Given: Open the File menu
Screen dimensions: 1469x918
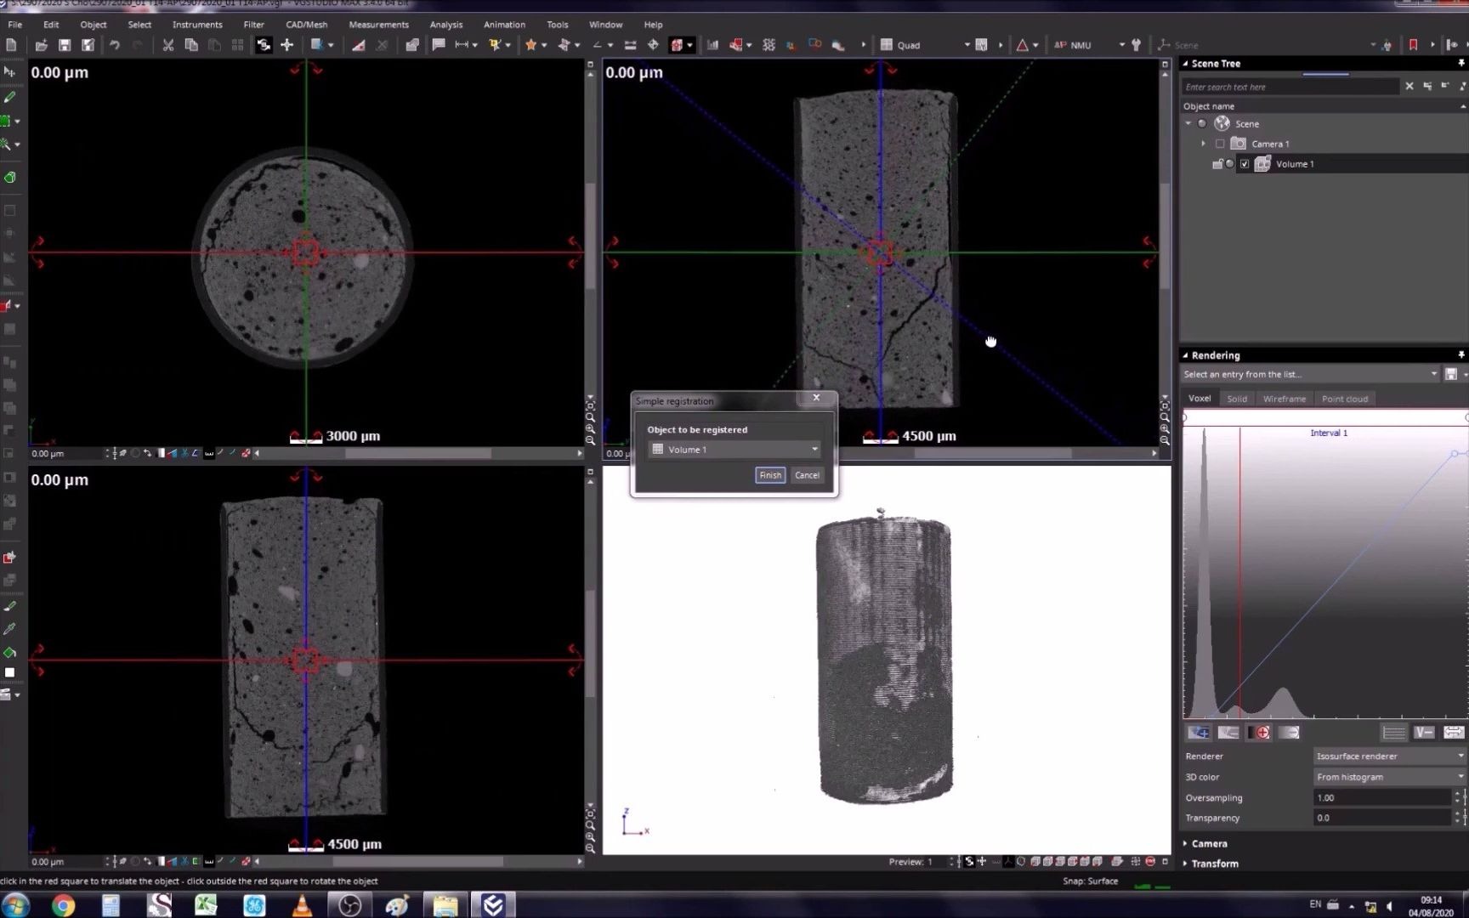Looking at the screenshot, I should click(x=15, y=25).
